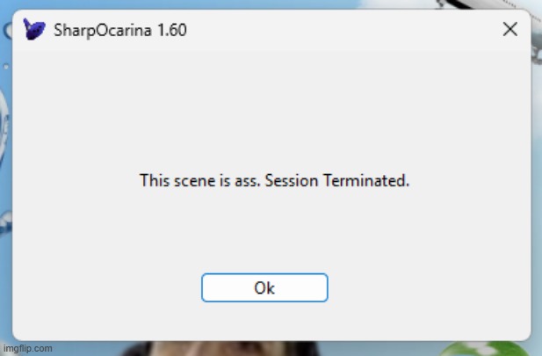The image size is (542, 356).
Task: Click the desktop background strip below the dialog
Action: point(351,348)
